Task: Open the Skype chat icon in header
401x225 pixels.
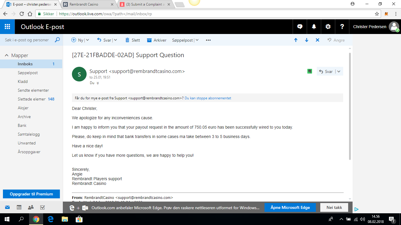Action: (300, 27)
